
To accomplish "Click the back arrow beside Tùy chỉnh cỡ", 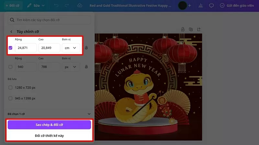I will pyautogui.click(x=12, y=32).
